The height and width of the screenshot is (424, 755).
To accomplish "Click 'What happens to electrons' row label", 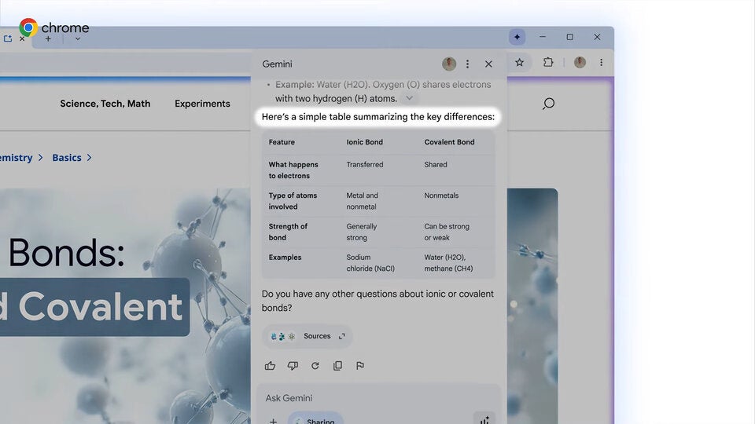I will click(293, 170).
